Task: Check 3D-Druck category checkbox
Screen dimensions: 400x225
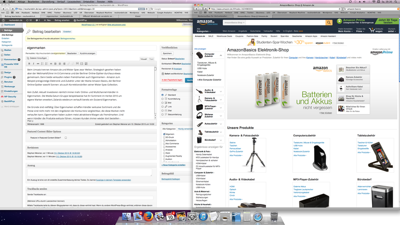Action: [x=164, y=137]
